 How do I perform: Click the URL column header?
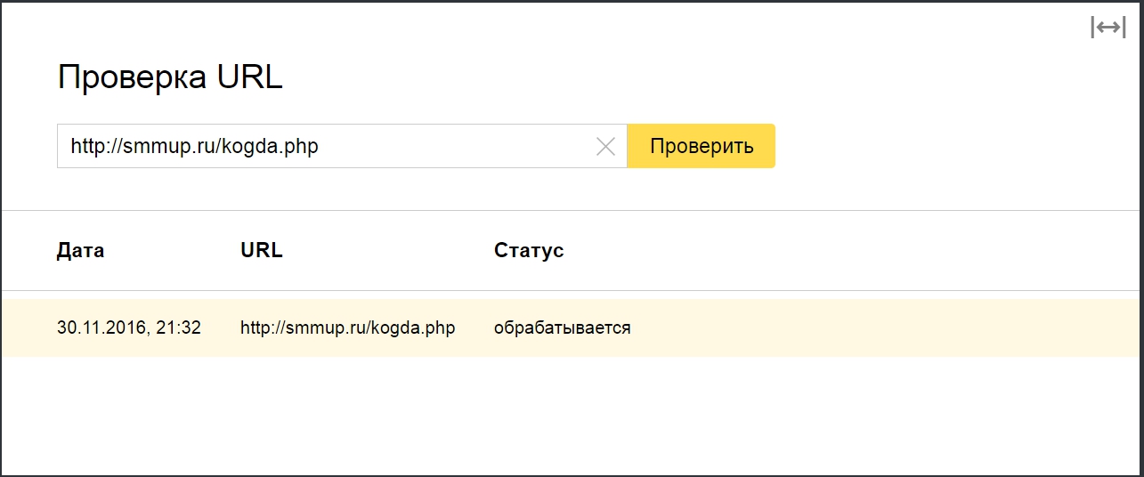[261, 251]
